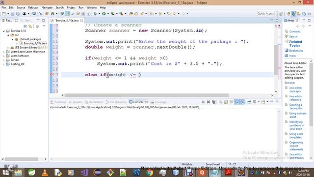Screen dimensions: 314x177
Task: Open the Project menu
Action: pos(71,8)
